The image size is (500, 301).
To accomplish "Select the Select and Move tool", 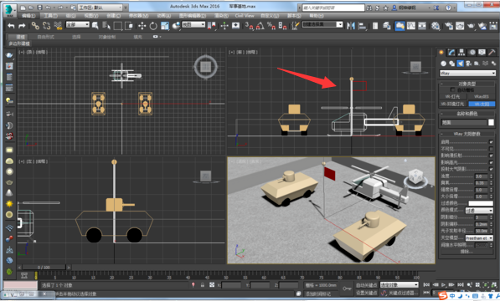I will (x=142, y=26).
